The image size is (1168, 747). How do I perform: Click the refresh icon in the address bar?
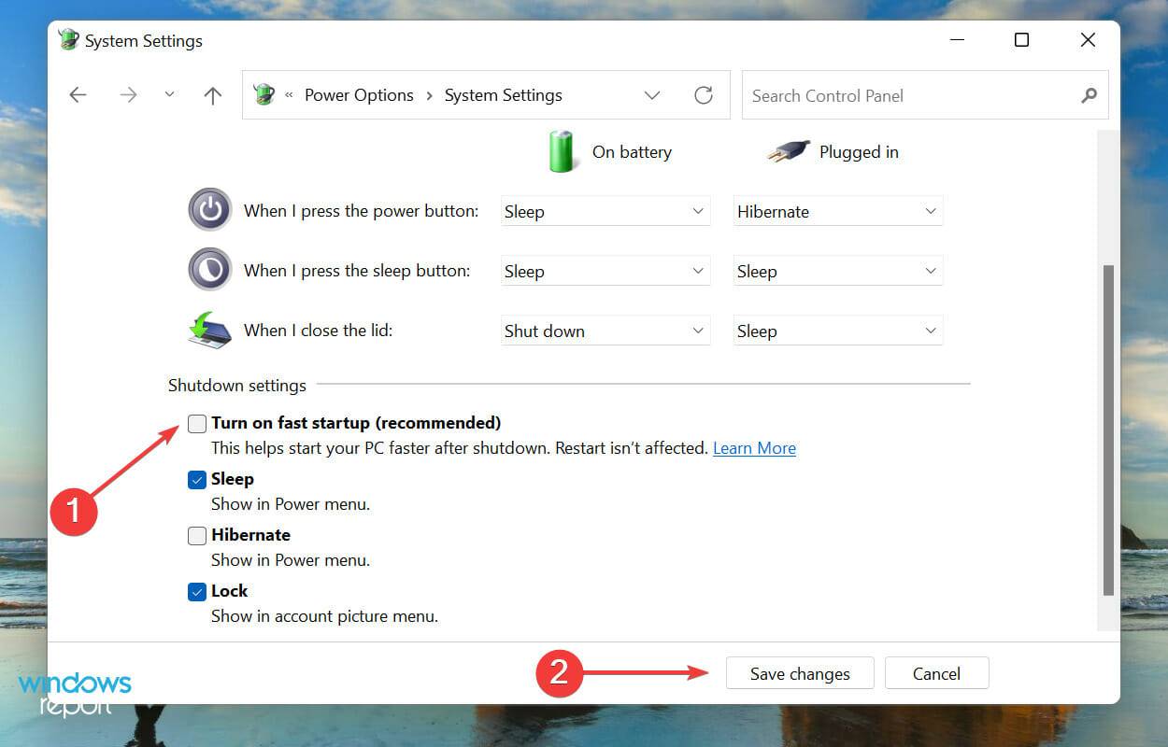pos(704,94)
